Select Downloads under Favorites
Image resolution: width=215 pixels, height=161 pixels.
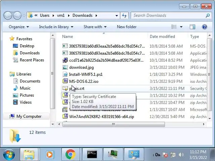pos(30,53)
